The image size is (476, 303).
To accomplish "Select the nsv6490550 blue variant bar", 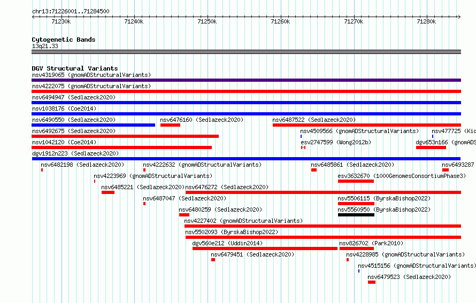I will pyautogui.click(x=93, y=125).
